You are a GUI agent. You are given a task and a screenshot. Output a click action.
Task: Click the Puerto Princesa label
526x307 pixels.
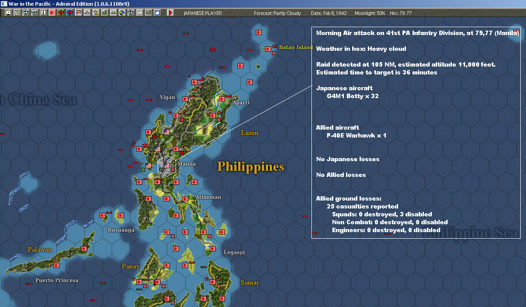[57, 280]
